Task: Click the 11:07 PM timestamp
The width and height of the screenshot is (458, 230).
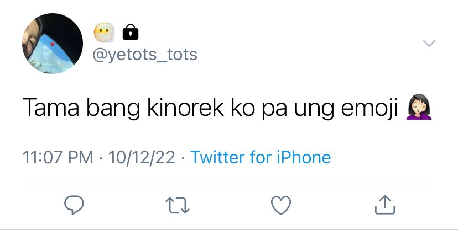Action: (58, 158)
